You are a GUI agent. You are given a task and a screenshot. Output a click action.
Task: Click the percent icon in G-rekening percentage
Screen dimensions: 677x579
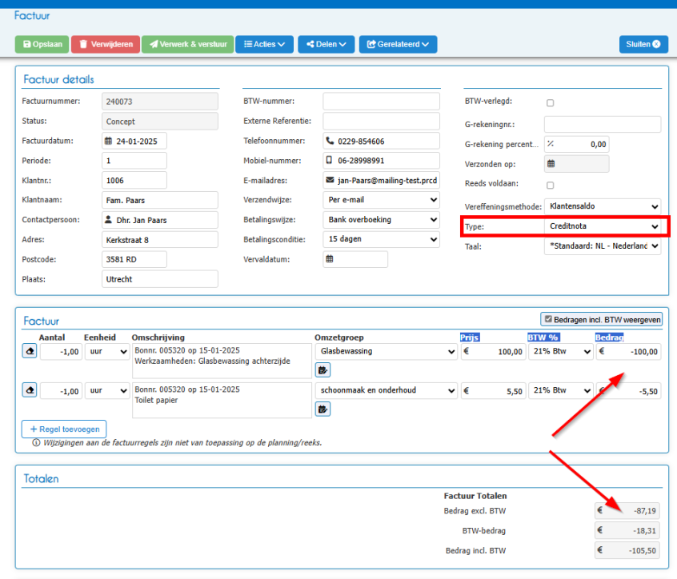[551, 144]
